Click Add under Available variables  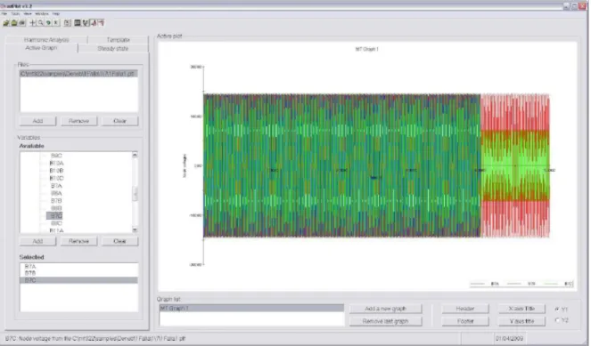pos(37,241)
